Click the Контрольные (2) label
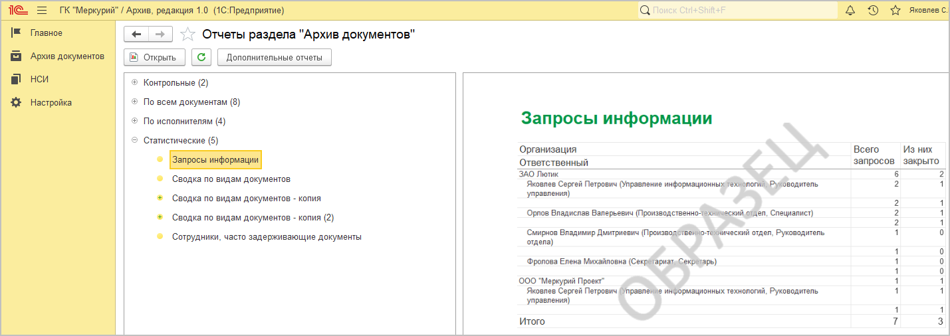 pos(176,82)
